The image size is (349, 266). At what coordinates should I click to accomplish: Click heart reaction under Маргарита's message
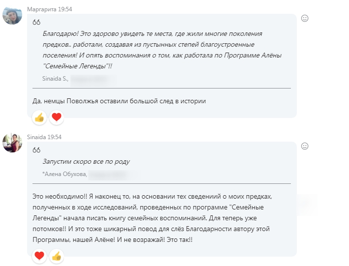coord(57,118)
